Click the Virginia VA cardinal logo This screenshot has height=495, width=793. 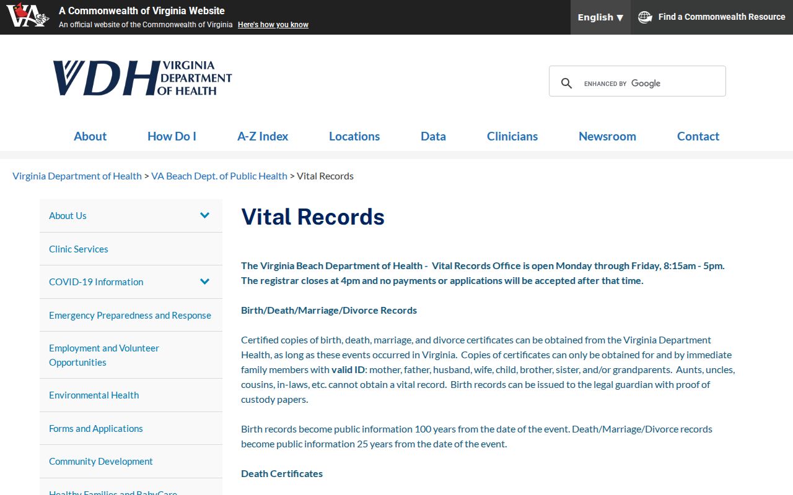[27, 15]
